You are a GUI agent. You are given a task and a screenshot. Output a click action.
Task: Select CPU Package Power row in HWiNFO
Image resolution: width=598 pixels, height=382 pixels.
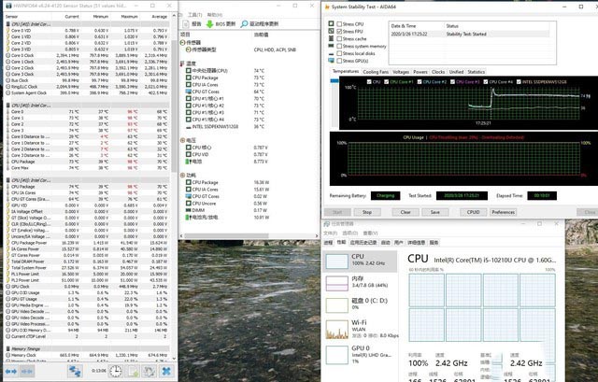88,243
